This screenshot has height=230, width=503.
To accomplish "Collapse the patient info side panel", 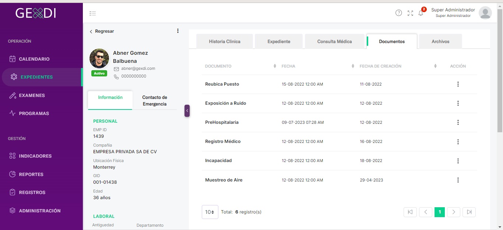I will [187, 111].
